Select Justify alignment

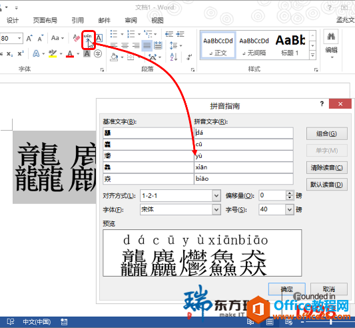[x=147, y=45]
